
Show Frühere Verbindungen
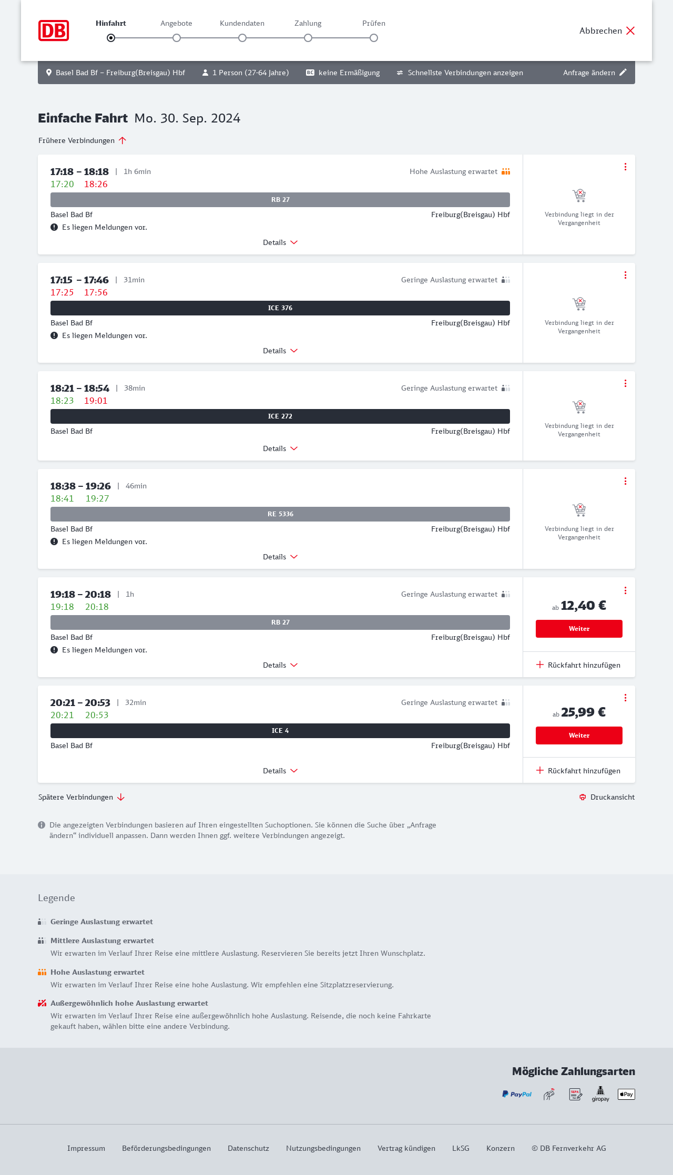click(83, 140)
